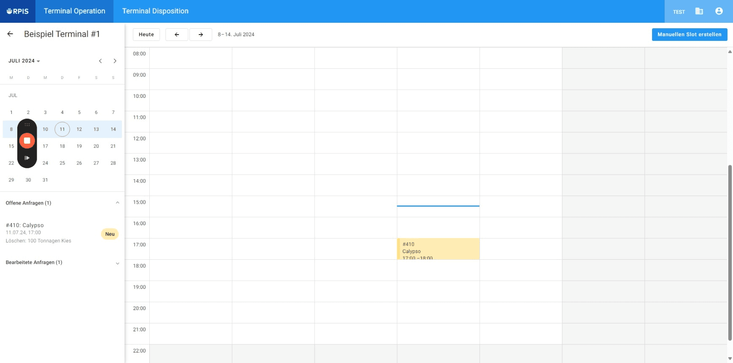Switch to Terminal Disposition tab
This screenshot has height=363, width=733.
tap(155, 11)
